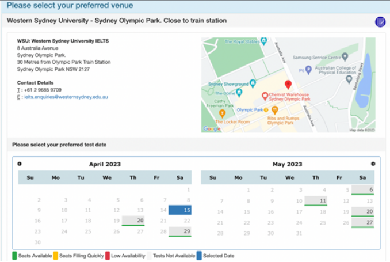Viewport: 390px width, 262px height.
Task: Click 'Sydney Olympic Park NSW 2127' address line
Action: (53, 69)
